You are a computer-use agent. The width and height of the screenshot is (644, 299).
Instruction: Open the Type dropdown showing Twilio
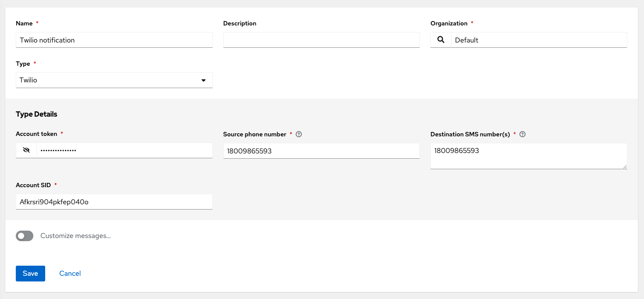point(114,80)
